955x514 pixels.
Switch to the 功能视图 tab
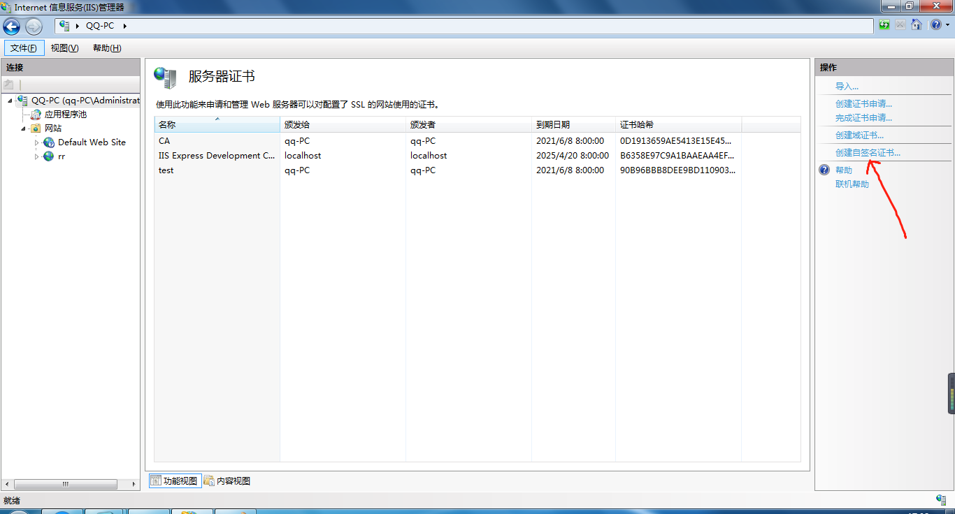[175, 480]
